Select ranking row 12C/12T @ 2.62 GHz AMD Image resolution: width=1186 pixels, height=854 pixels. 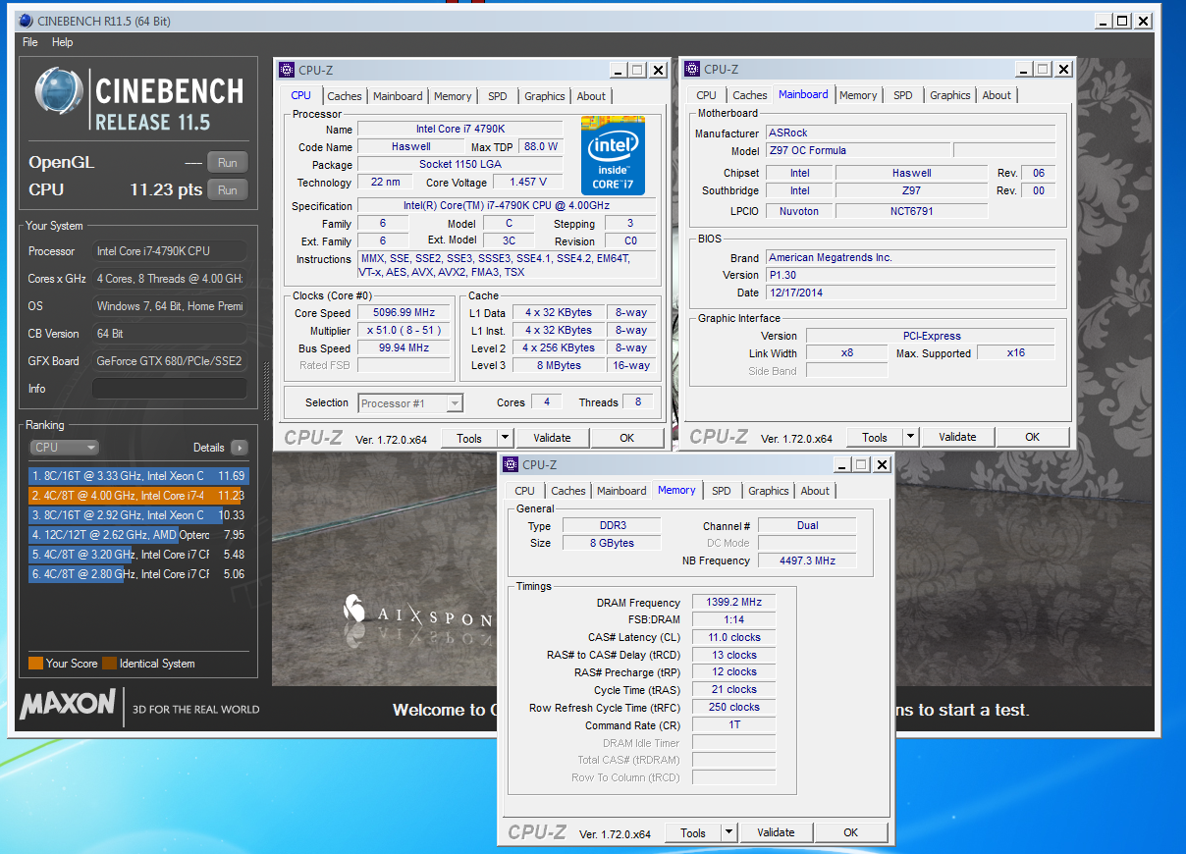tap(138, 535)
